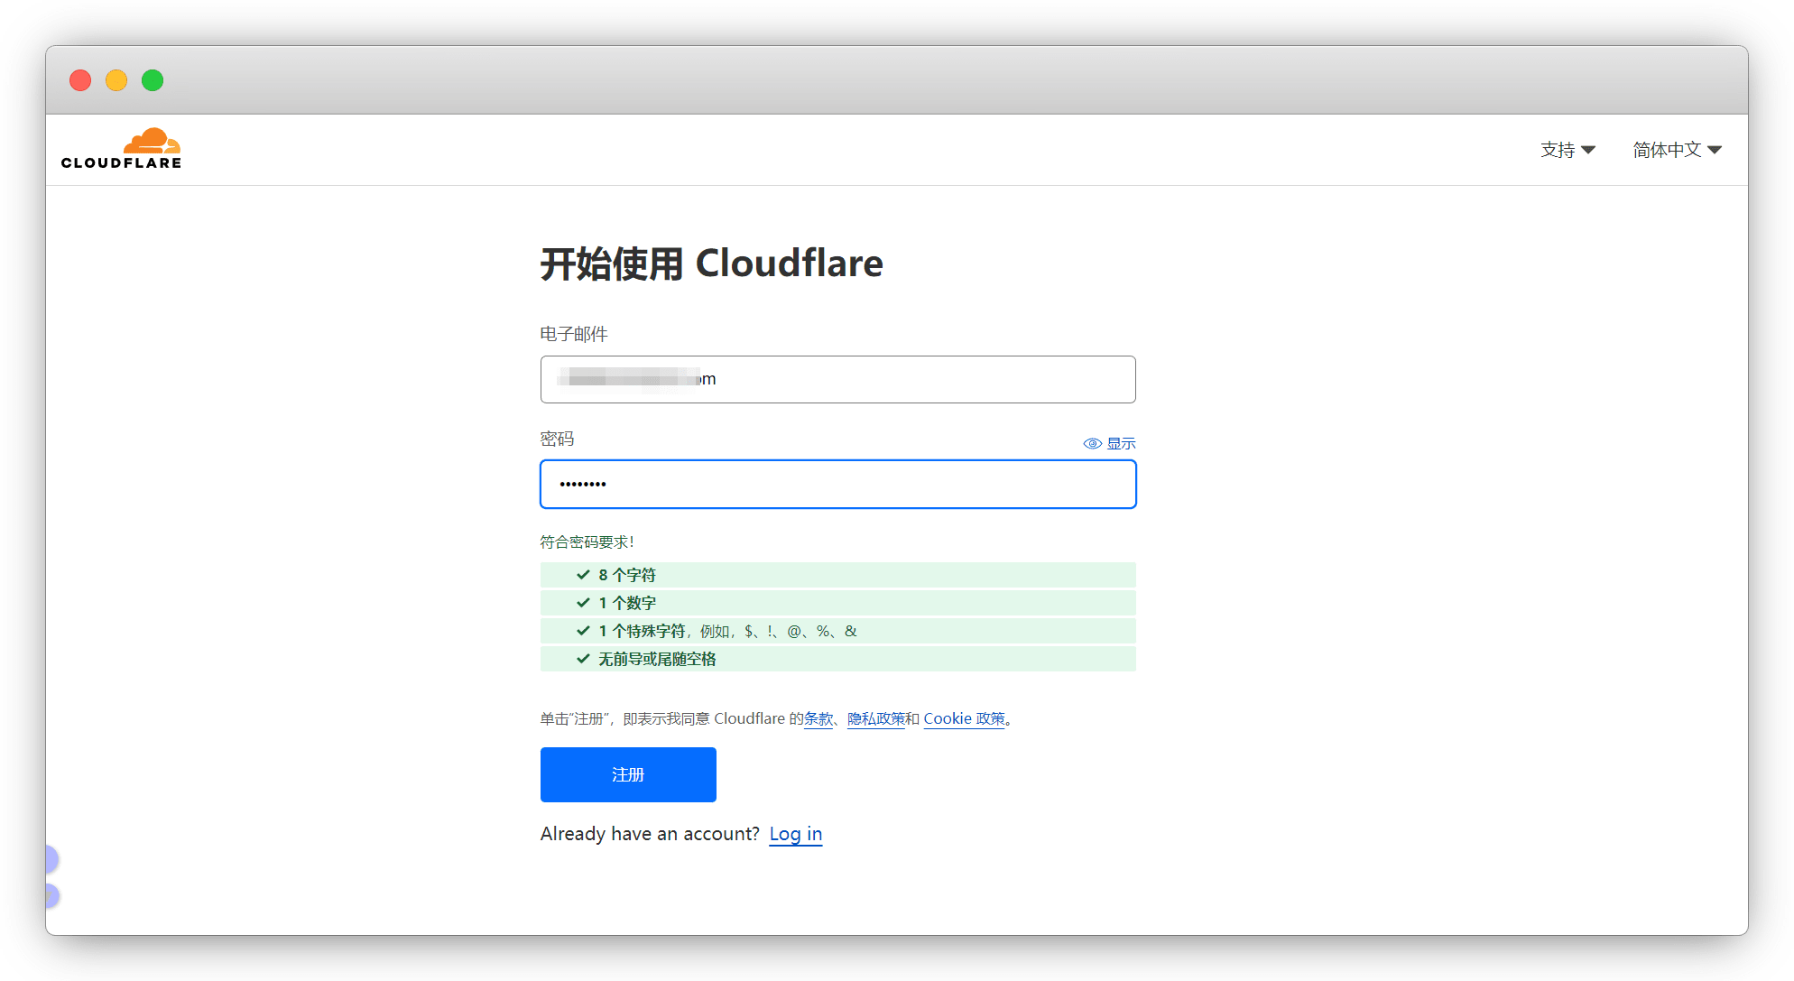Toggle password visibility with the eye icon
Image resolution: width=1794 pixels, height=981 pixels.
(1092, 443)
